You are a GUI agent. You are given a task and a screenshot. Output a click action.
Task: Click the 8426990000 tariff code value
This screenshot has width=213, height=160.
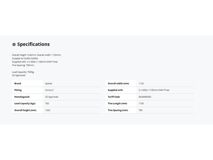click(145, 97)
